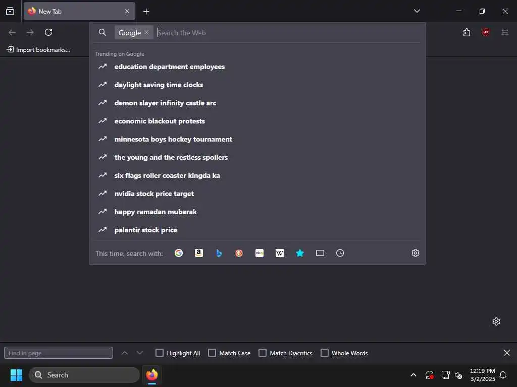Select suggestion the young and the restless spoilers
Image resolution: width=517 pixels, height=387 pixels.
pos(257,157)
